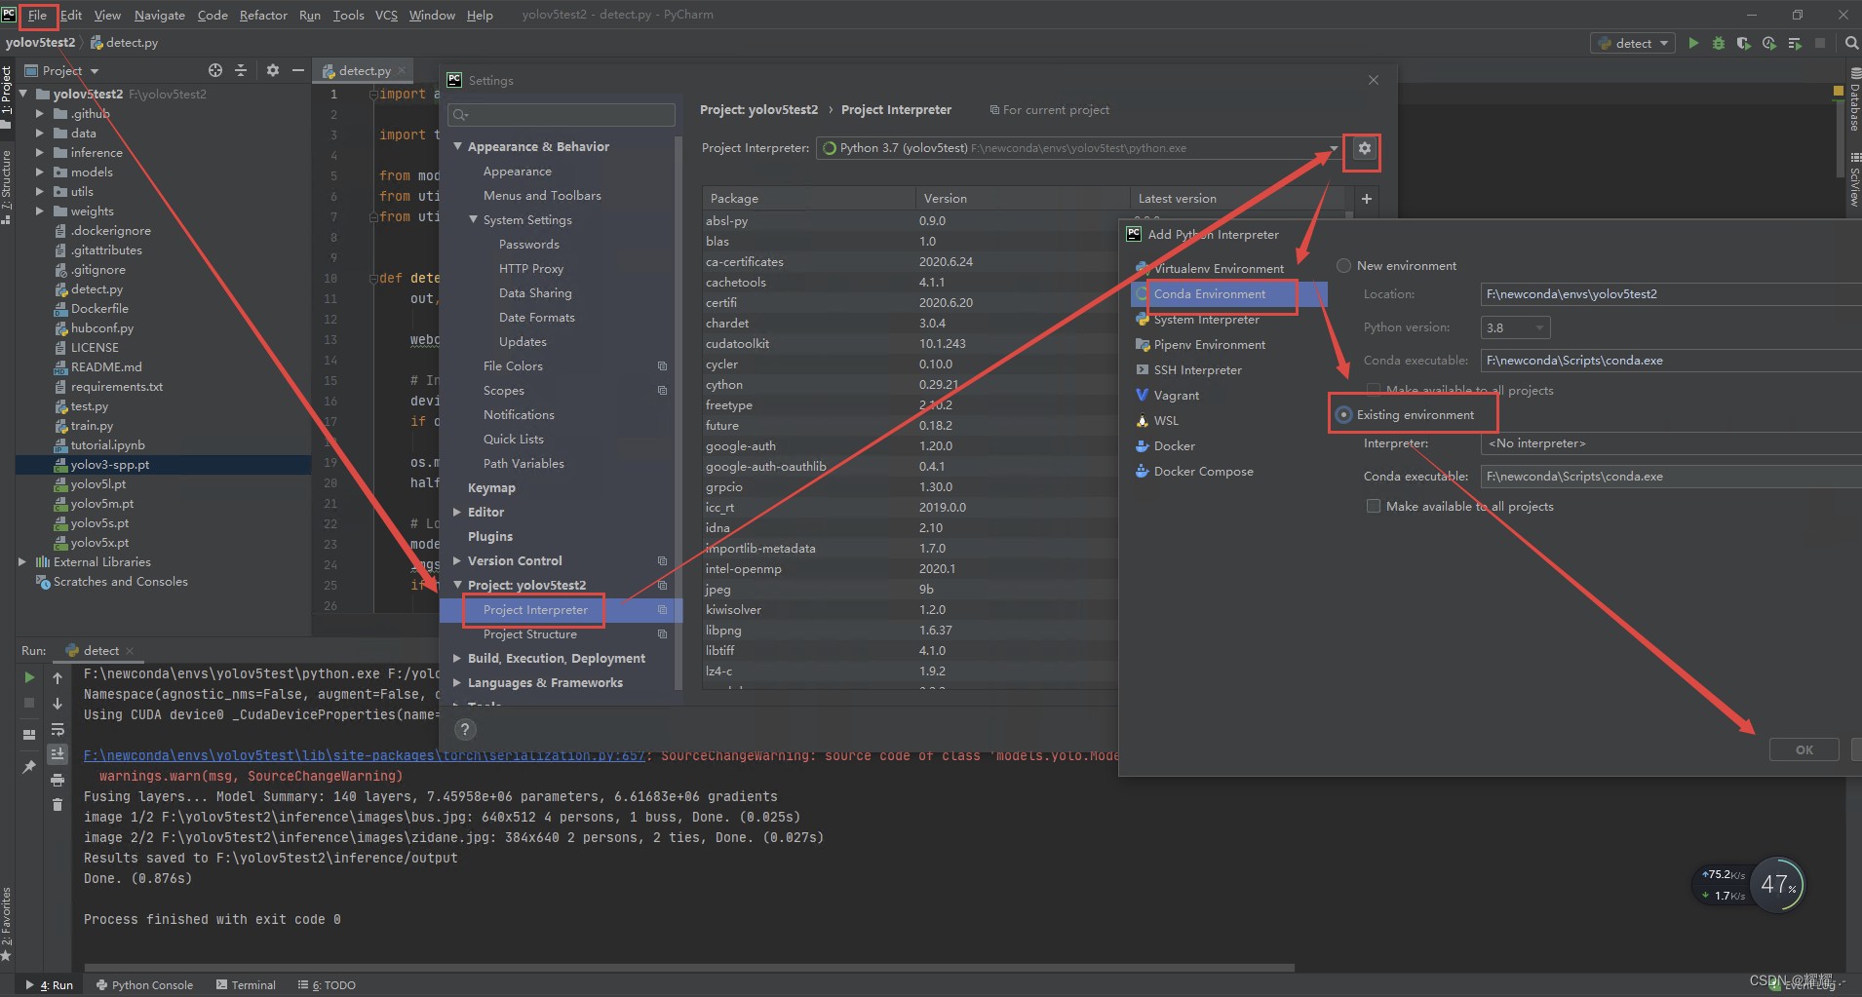
Task: Click the Run button in top toolbar
Action: [1693, 43]
